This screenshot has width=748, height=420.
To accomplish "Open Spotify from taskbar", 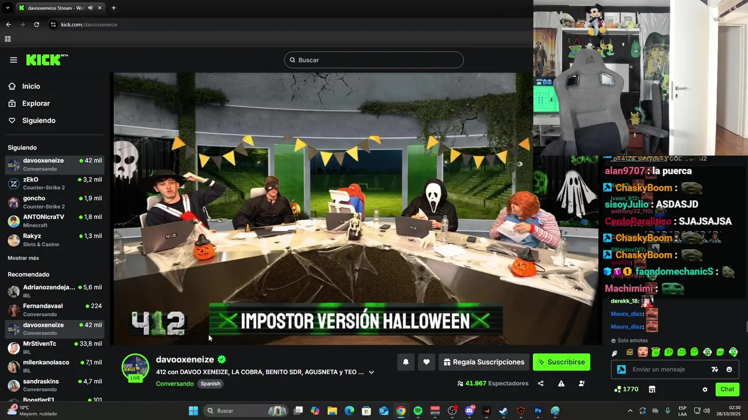I will (x=418, y=411).
